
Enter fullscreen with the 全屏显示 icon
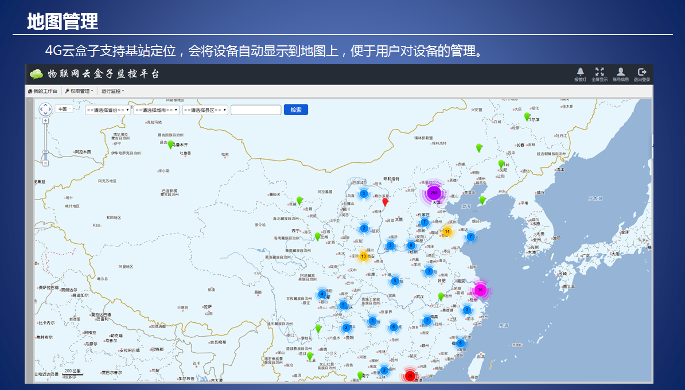coord(600,72)
